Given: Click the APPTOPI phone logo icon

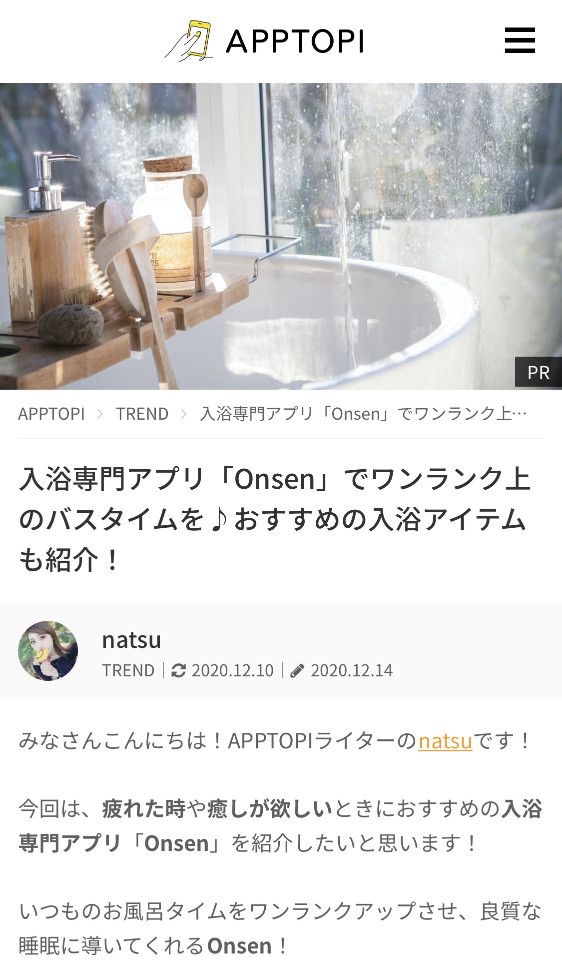Looking at the screenshot, I should (189, 41).
